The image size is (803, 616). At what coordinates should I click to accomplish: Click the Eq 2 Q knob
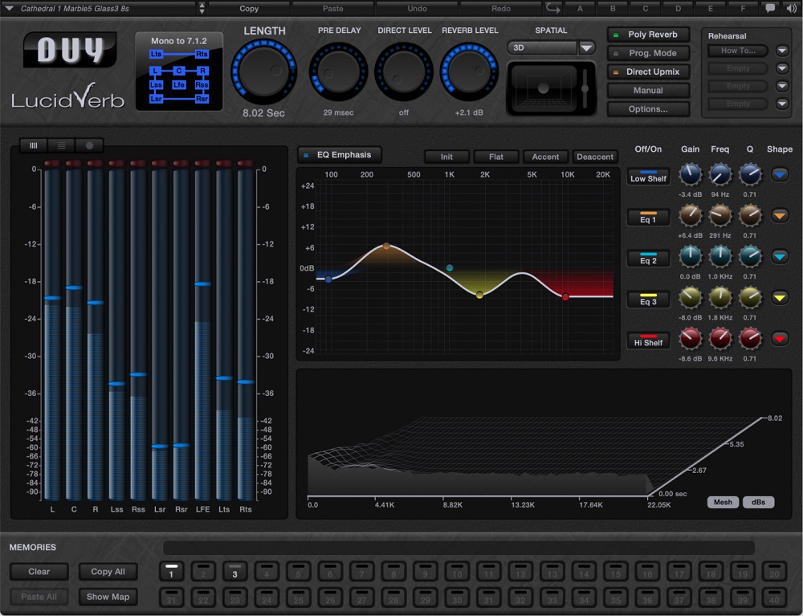click(x=750, y=257)
